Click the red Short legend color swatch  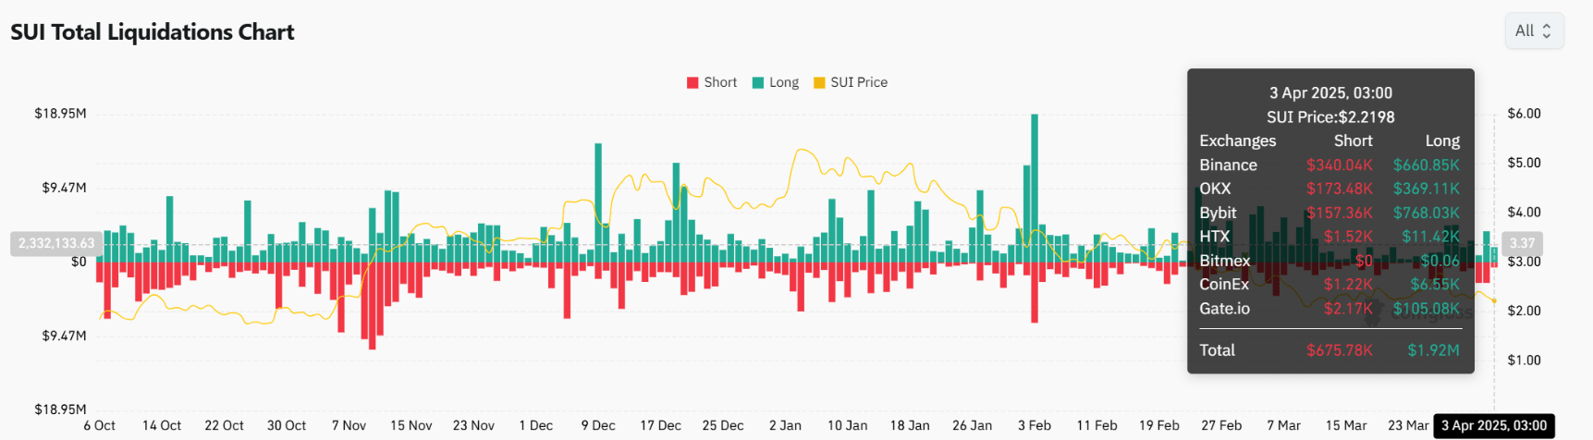click(x=692, y=82)
